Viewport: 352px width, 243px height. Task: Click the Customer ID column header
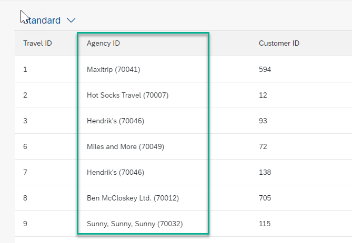coord(279,43)
